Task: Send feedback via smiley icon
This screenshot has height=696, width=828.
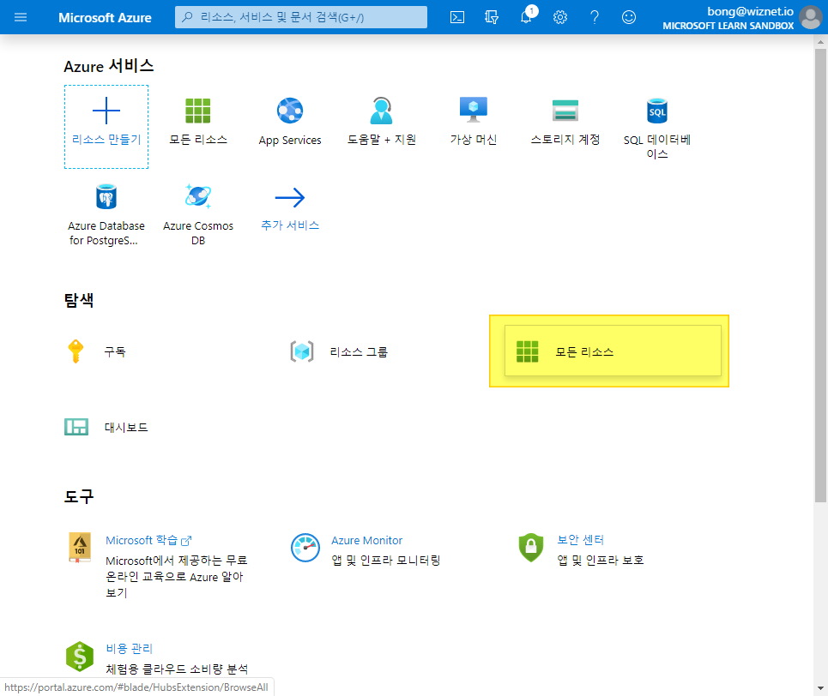Action: (628, 17)
